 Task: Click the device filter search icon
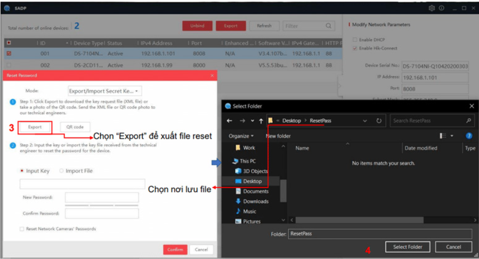point(329,26)
